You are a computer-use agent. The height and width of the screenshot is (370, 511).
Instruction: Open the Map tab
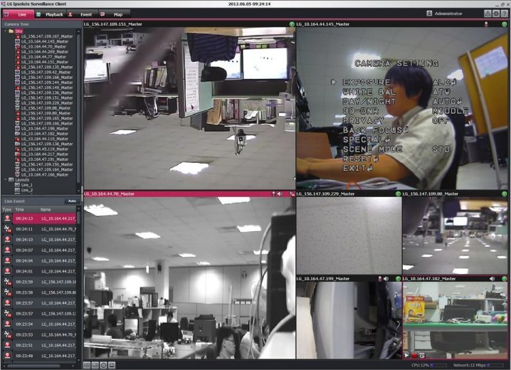point(114,14)
